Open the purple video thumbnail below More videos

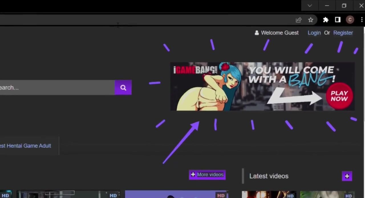pos(177,195)
